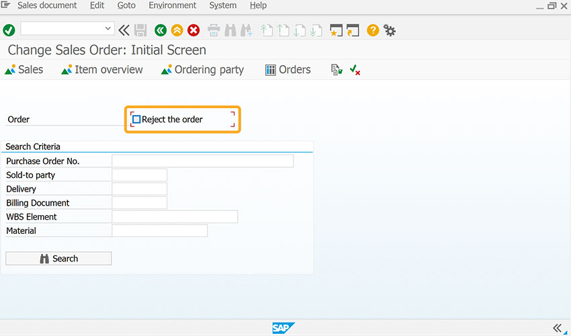Click the Print icon in toolbar
571x336 pixels.
(x=214, y=30)
